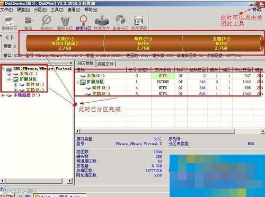Click the drive icon beside 软件(E:) in tree
The image size is (265, 197).
point(22,85)
